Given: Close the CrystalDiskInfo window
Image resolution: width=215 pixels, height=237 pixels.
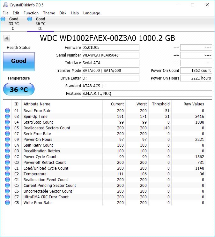Looking at the screenshot, I should [207, 5].
